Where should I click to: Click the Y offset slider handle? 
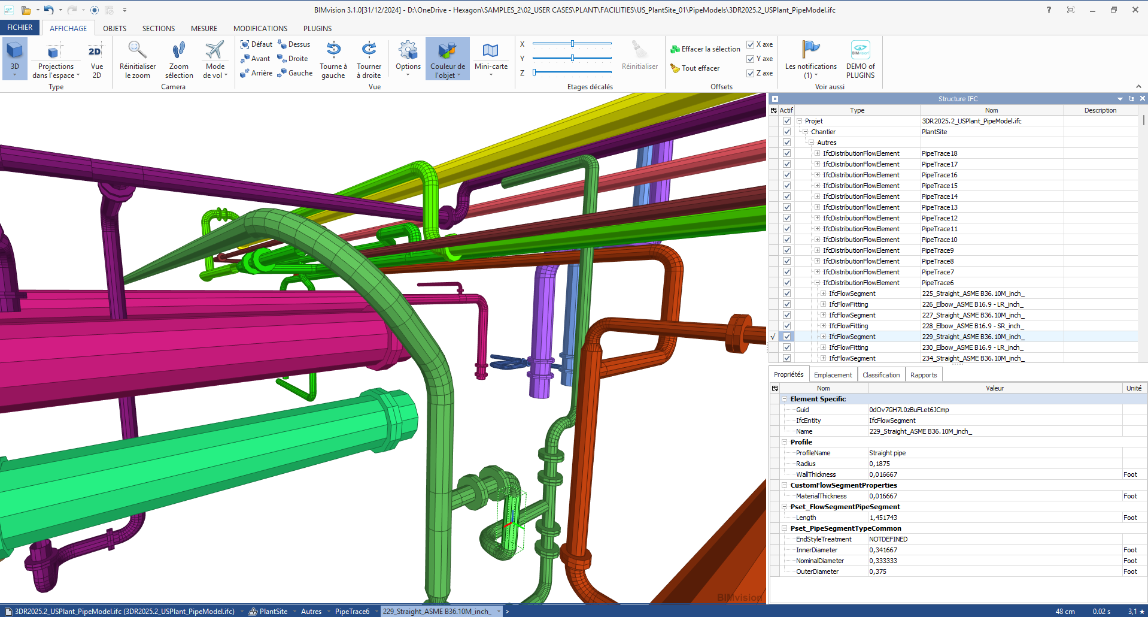click(573, 58)
